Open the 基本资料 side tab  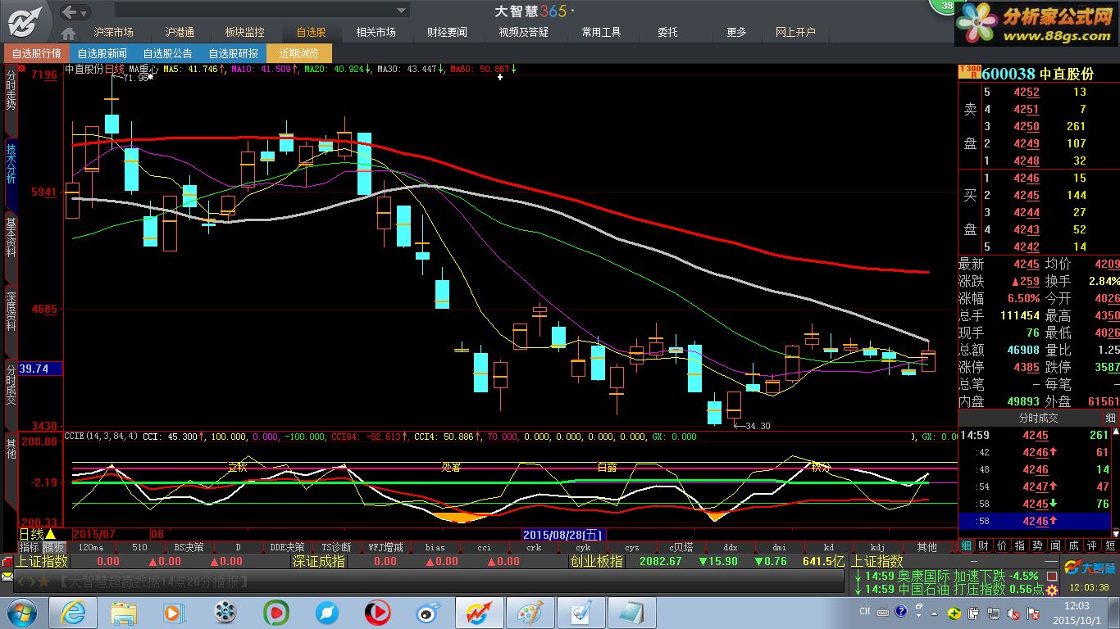11,238
